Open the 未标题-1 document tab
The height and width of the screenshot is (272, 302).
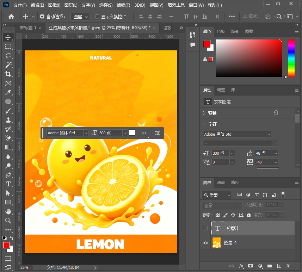pyautogui.click(x=28, y=28)
